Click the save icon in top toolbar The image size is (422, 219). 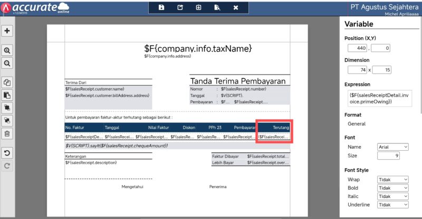[161, 7]
